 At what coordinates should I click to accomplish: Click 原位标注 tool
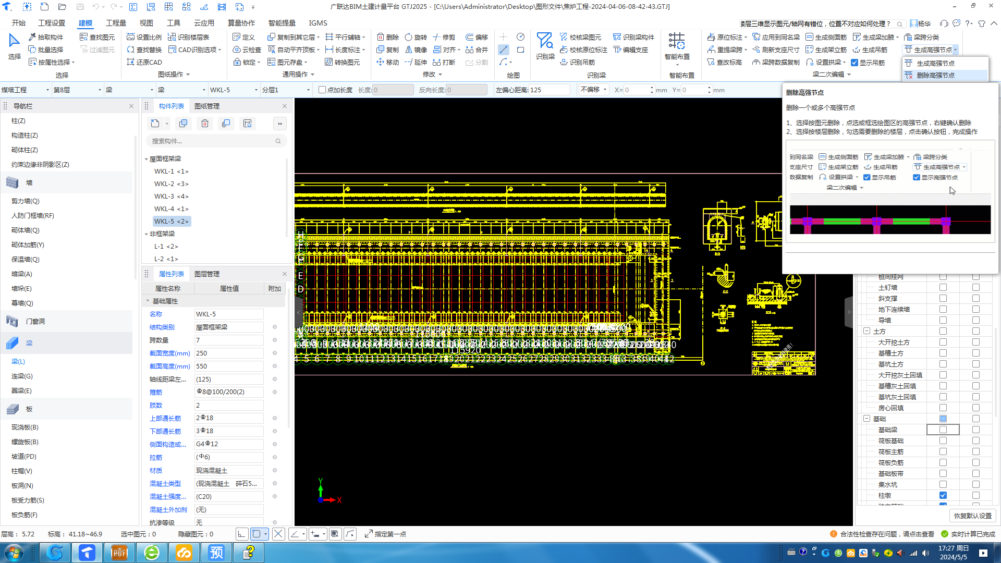(x=725, y=37)
